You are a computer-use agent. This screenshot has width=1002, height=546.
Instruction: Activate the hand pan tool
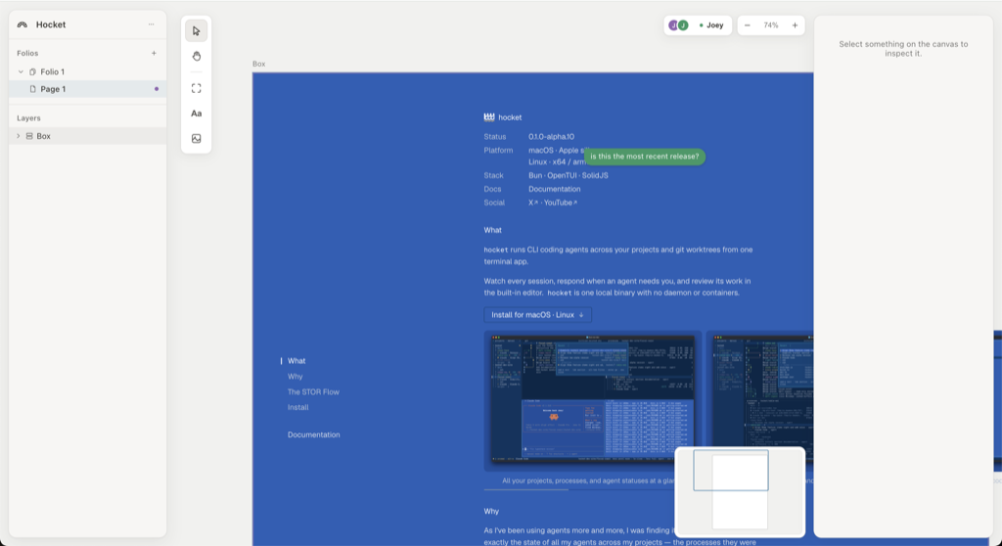(196, 56)
